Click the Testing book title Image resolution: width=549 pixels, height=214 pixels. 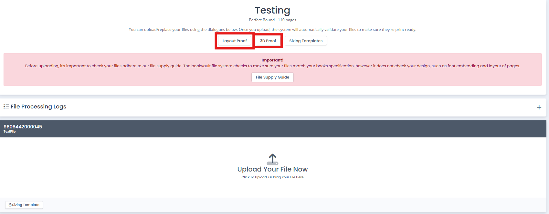tap(272, 10)
